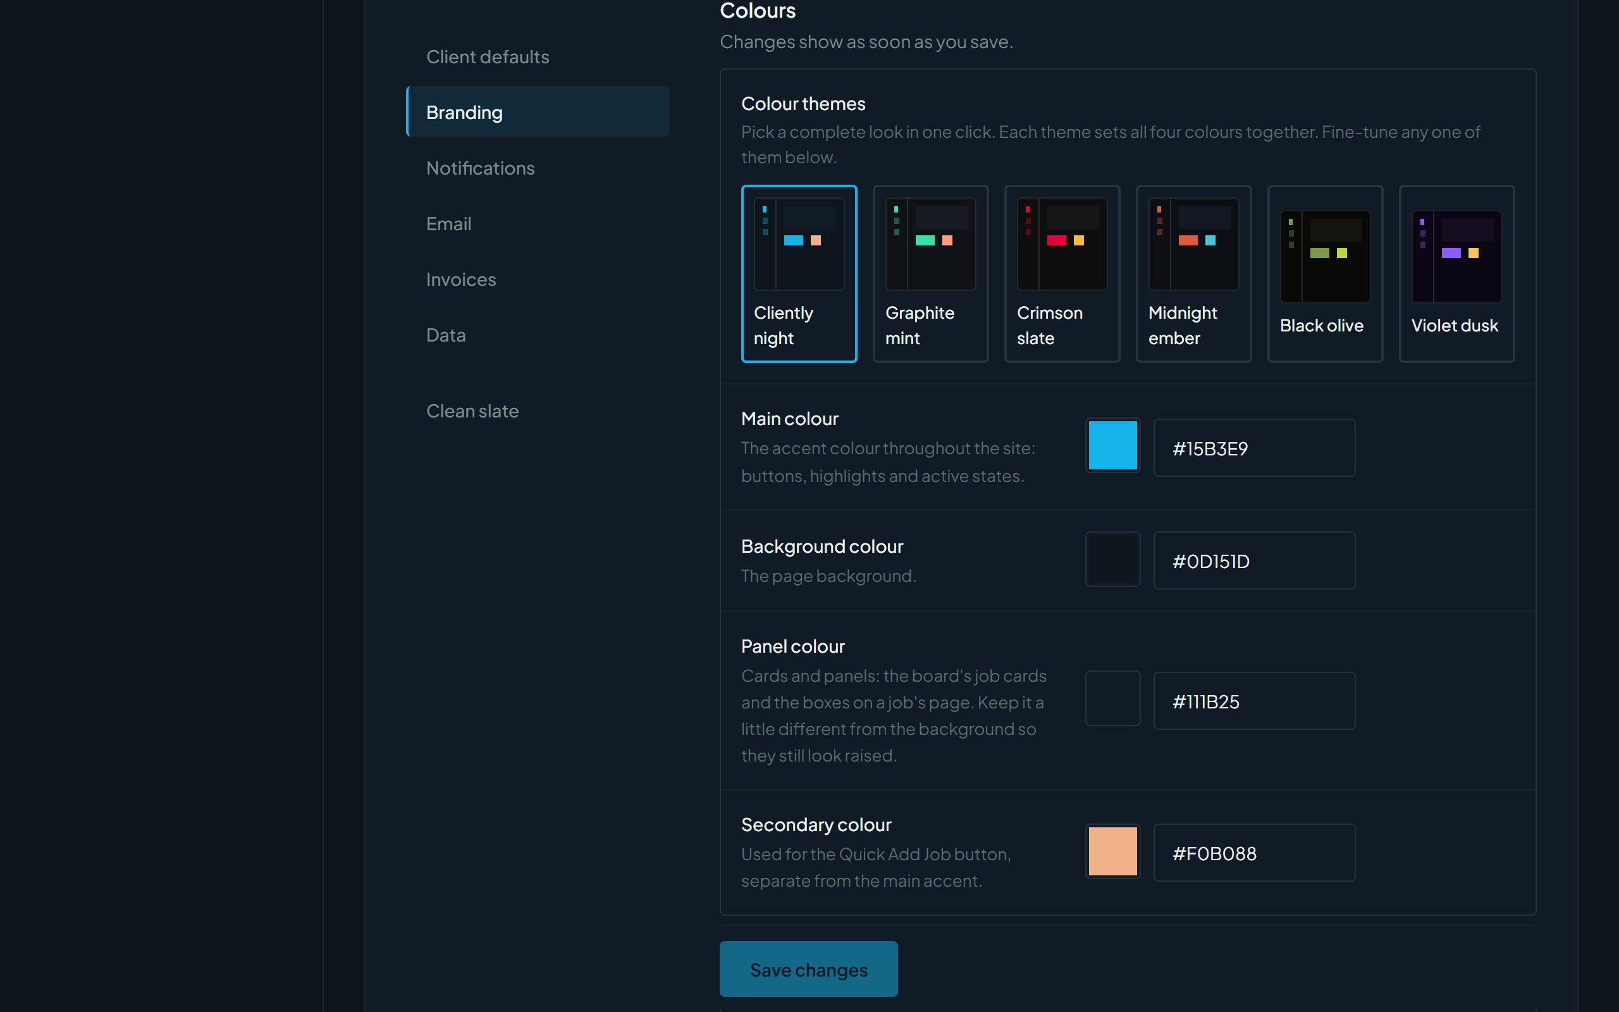Click 'The page background.' description
This screenshot has height=1012, width=1619.
(828, 576)
